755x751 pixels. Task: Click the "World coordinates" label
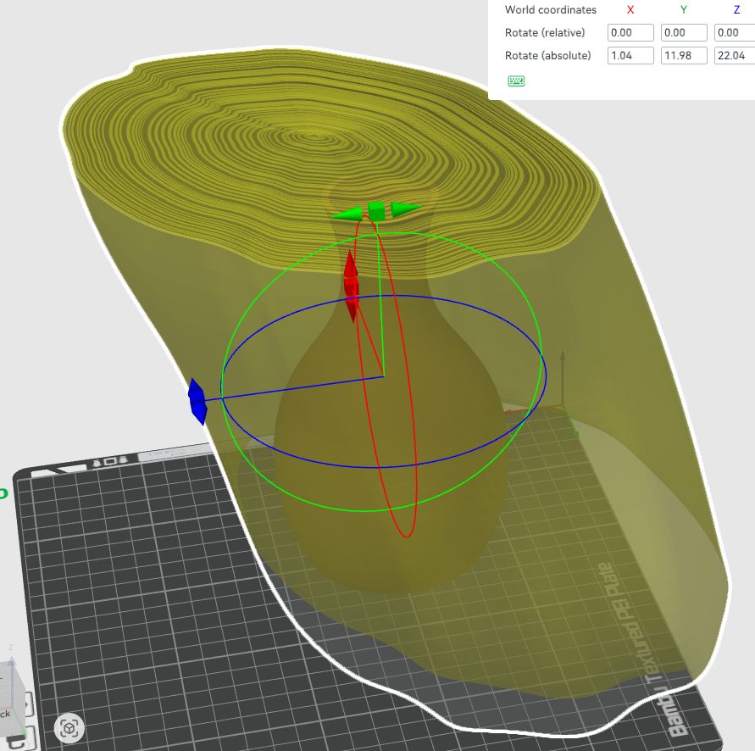tap(550, 9)
